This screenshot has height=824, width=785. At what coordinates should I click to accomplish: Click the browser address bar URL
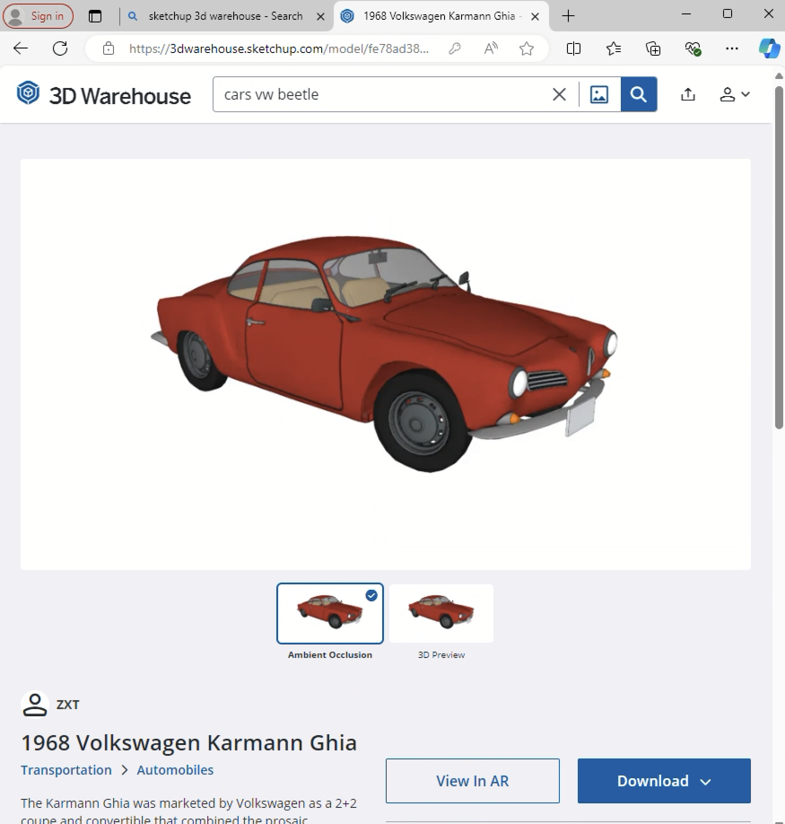click(279, 48)
